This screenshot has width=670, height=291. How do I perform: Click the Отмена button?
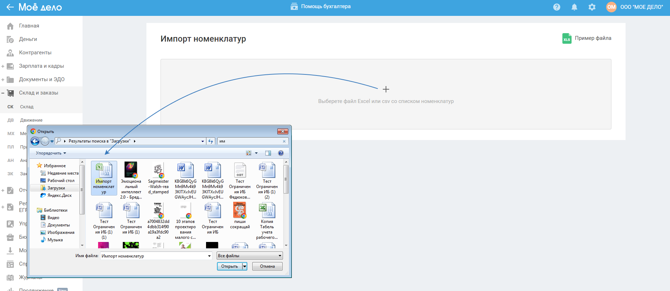267,266
